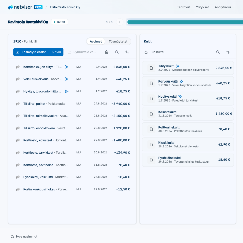Sort bank transactions with arrows icon
Screen dimensions: 243x243
127,52
